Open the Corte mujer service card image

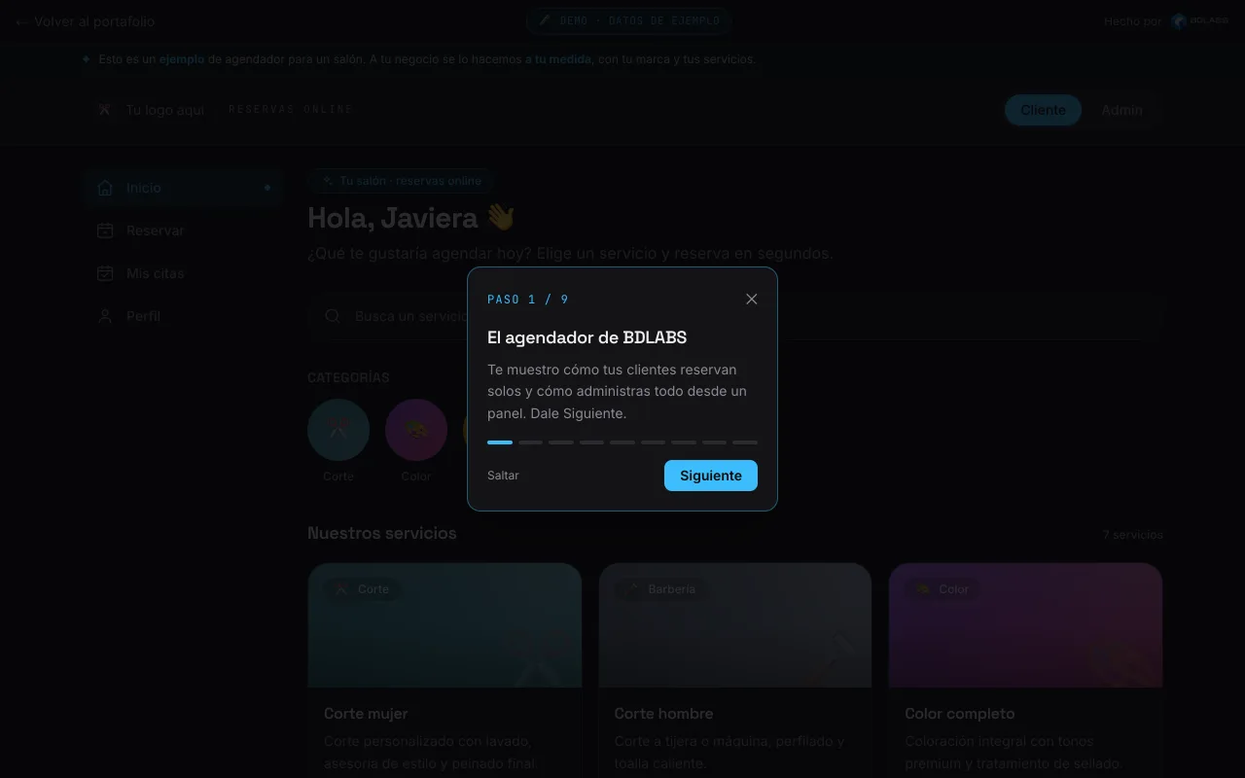pyautogui.click(x=445, y=625)
